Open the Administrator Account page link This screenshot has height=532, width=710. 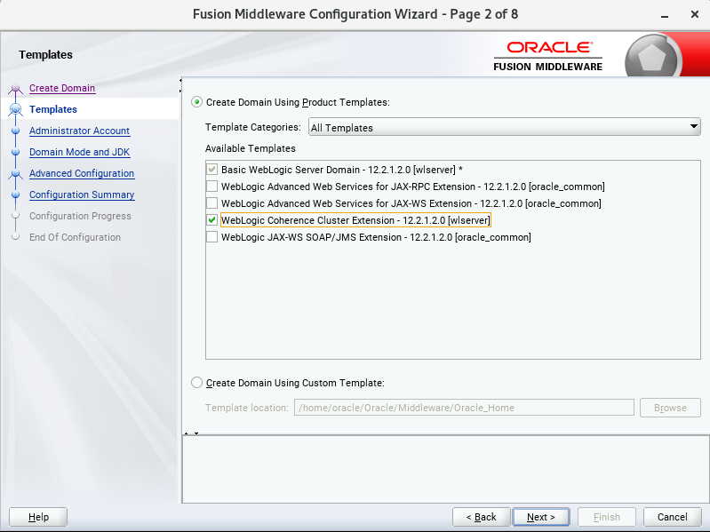click(x=79, y=131)
